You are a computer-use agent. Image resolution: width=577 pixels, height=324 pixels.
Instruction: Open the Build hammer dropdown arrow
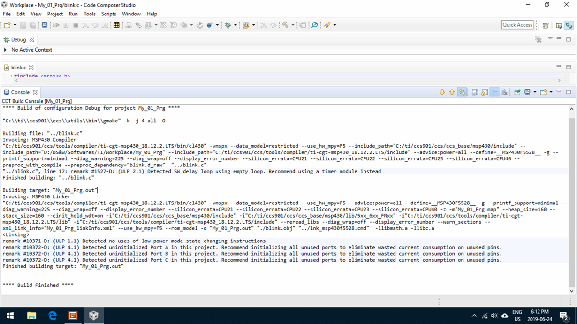click(293, 25)
